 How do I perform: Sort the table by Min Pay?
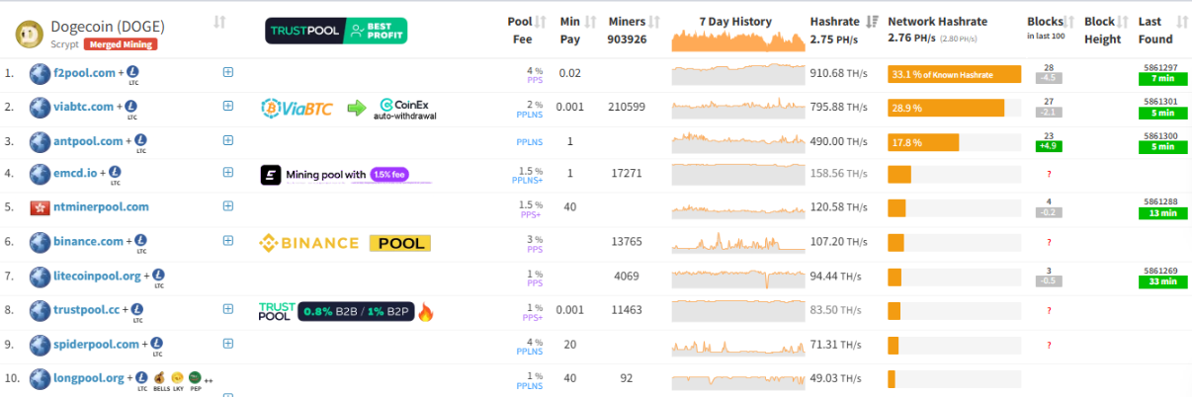tap(590, 22)
